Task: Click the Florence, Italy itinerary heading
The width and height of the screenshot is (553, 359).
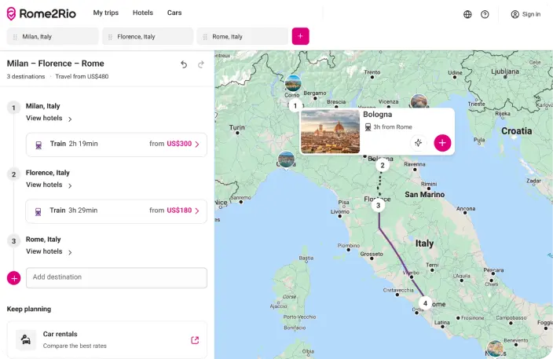Action: click(x=48, y=173)
